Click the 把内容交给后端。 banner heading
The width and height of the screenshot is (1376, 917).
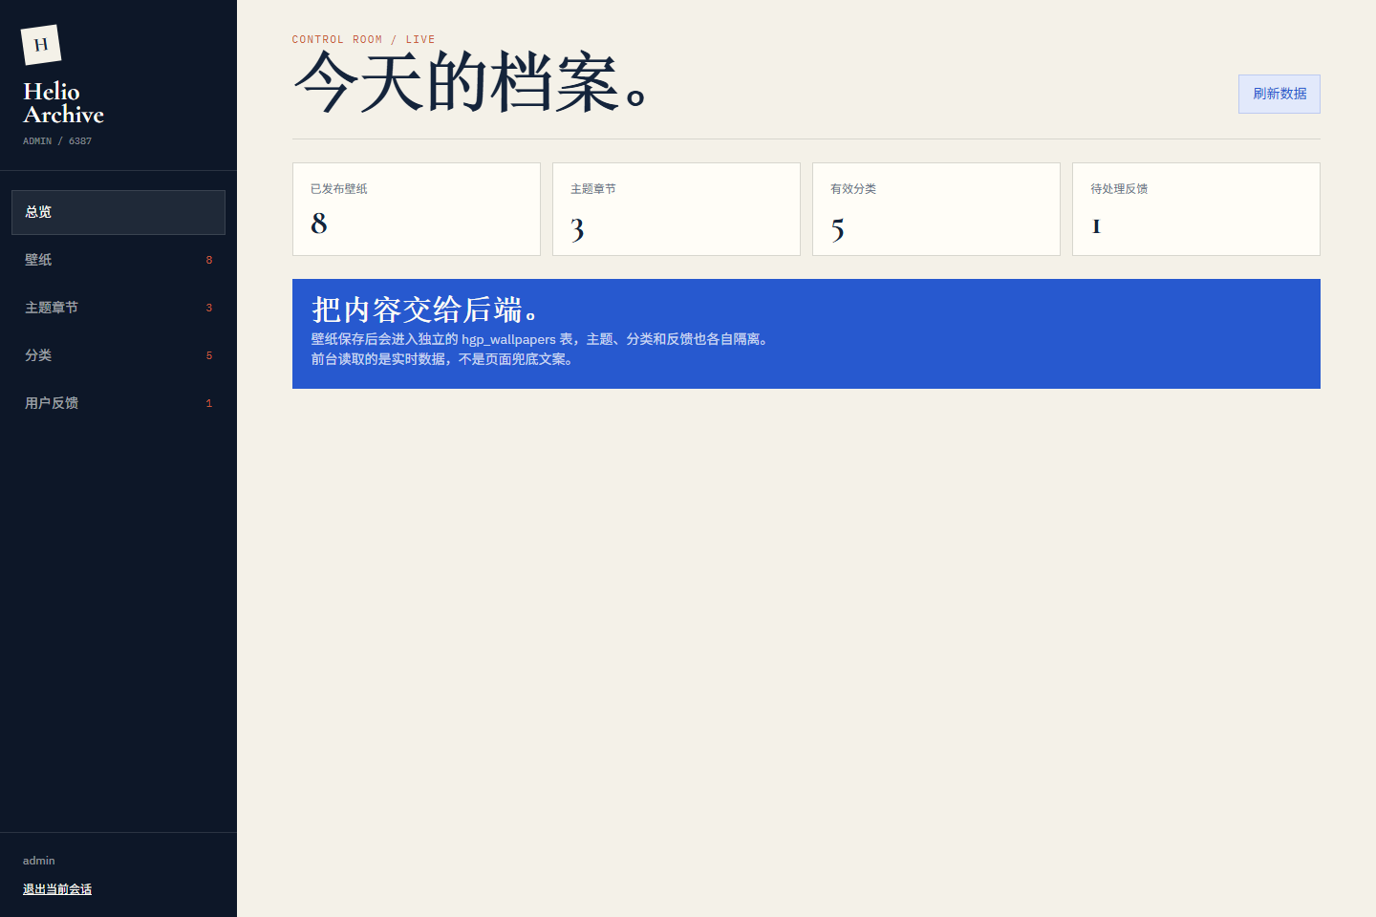pyautogui.click(x=425, y=309)
